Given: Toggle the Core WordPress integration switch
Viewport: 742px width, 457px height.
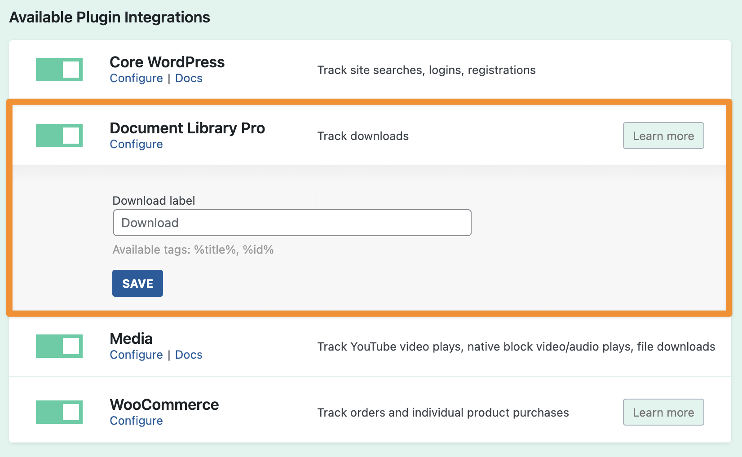Looking at the screenshot, I should (59, 70).
